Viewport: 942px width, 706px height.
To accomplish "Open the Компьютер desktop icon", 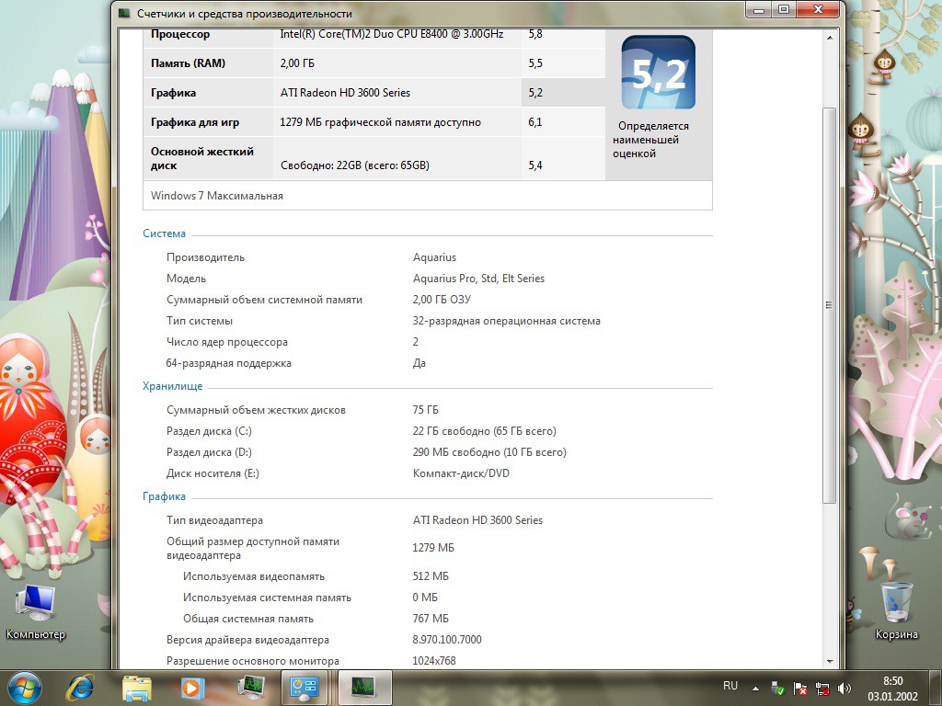I will click(36, 611).
